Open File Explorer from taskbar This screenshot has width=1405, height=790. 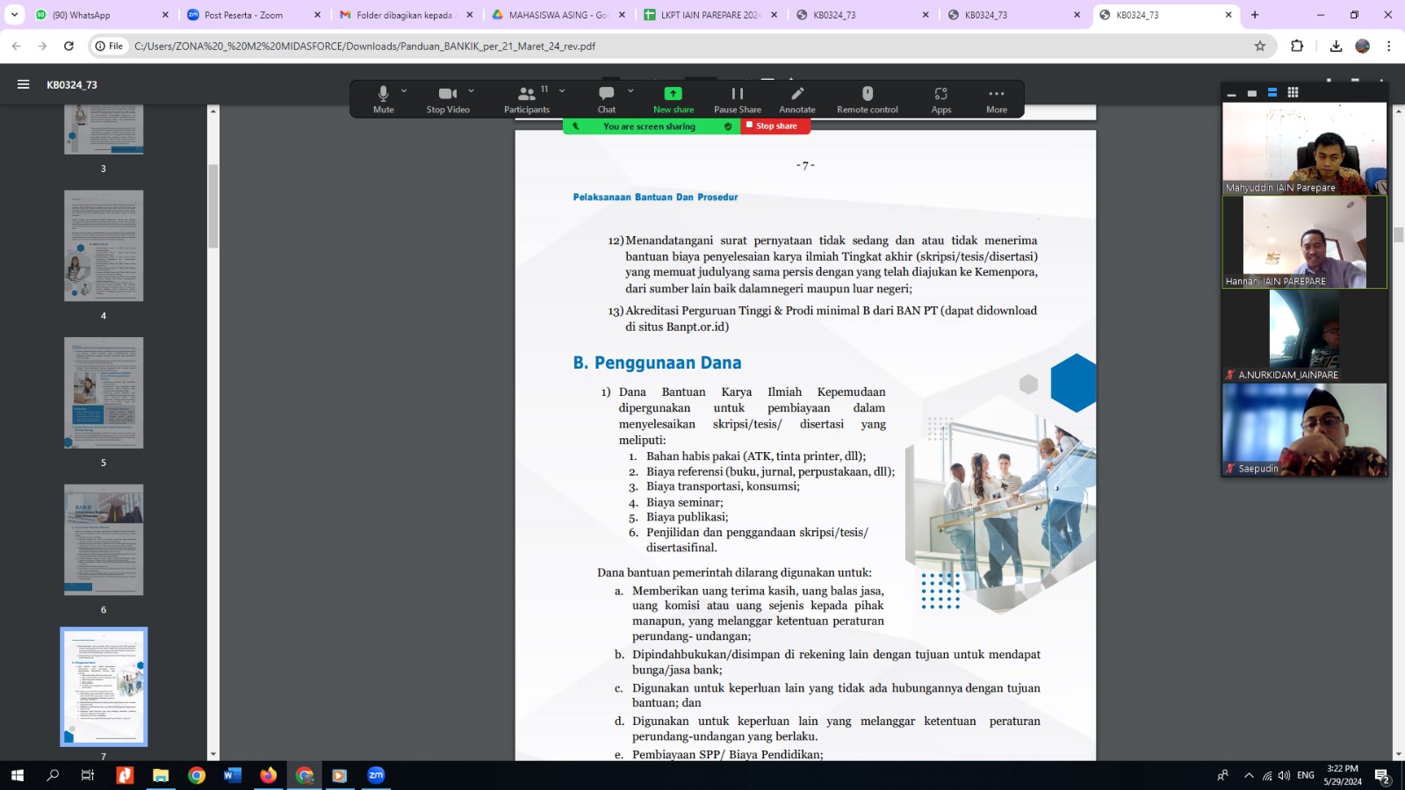pos(161,775)
